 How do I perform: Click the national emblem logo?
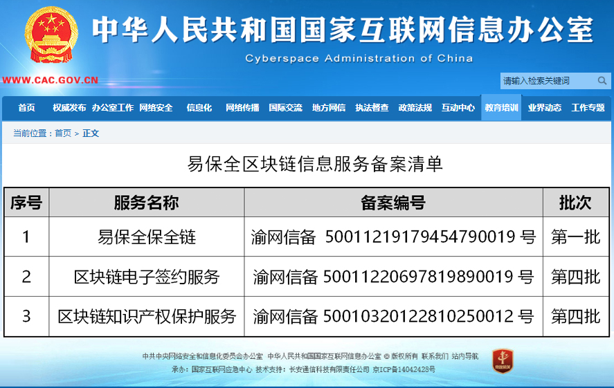[x=51, y=35]
